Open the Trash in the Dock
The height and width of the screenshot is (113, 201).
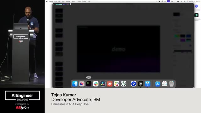[171, 84]
